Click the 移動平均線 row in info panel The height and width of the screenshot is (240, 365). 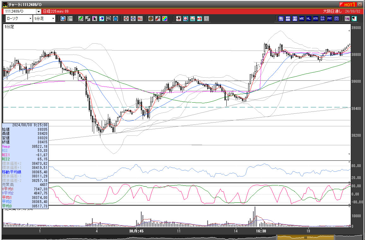pos(25,172)
